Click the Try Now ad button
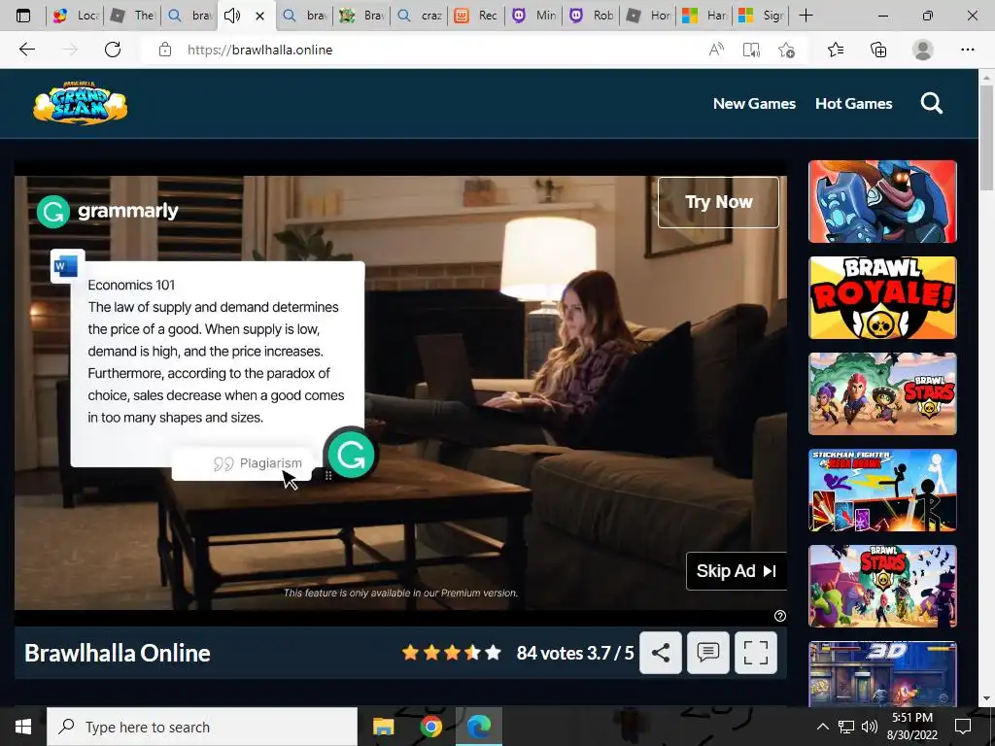Screen dimensions: 995x746 pyautogui.click(x=718, y=202)
